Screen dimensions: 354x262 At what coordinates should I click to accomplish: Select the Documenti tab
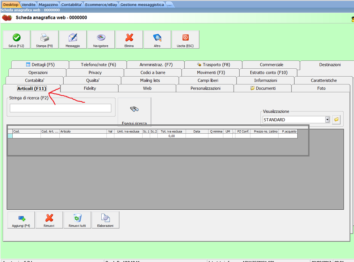263,88
